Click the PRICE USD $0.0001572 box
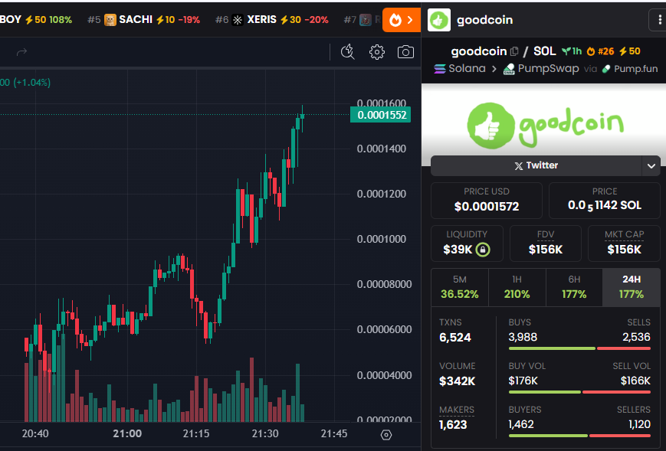The image size is (666, 451). click(x=487, y=201)
